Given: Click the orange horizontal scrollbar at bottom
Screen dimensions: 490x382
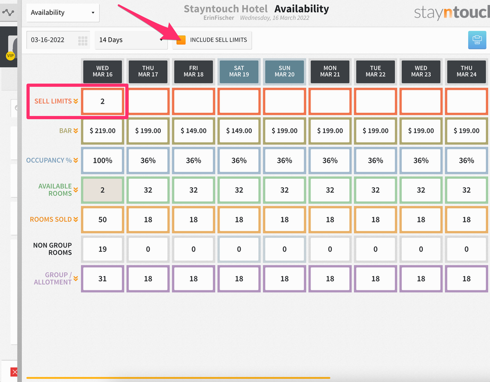Looking at the screenshot, I should [x=178, y=378].
